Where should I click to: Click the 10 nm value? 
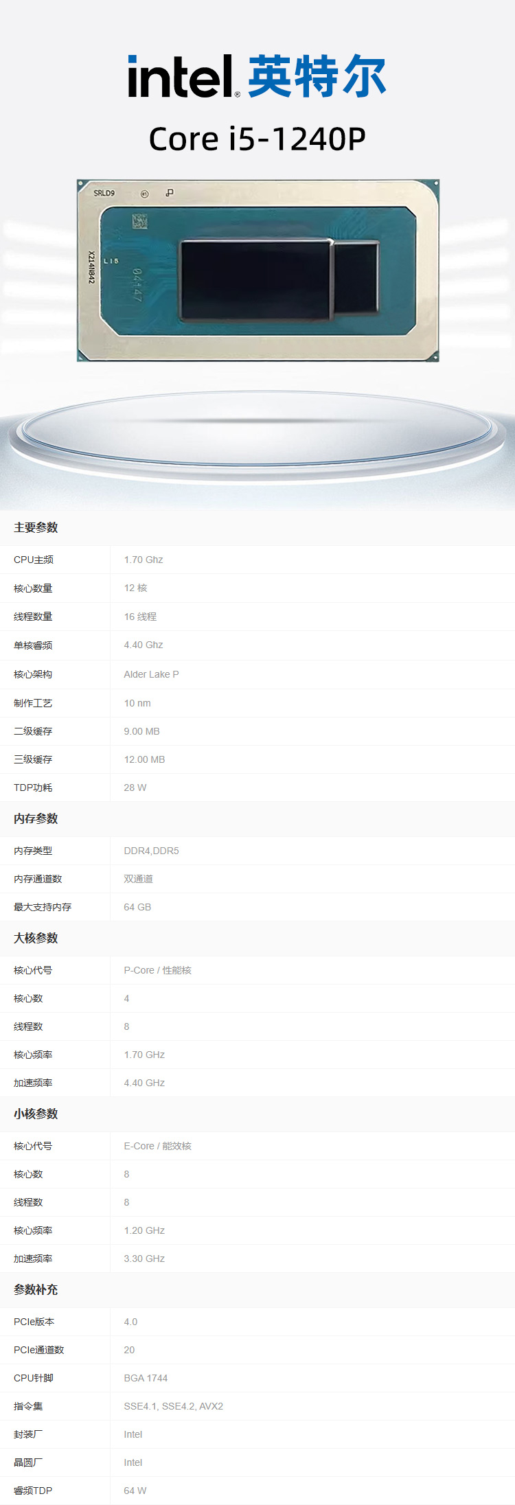[x=137, y=703]
